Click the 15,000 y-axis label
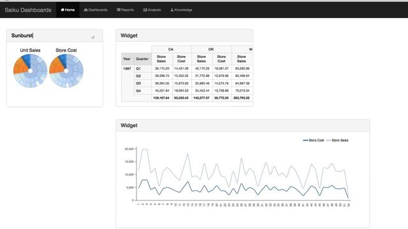Image resolution: width=408 pixels, height=229 pixels. (129, 162)
